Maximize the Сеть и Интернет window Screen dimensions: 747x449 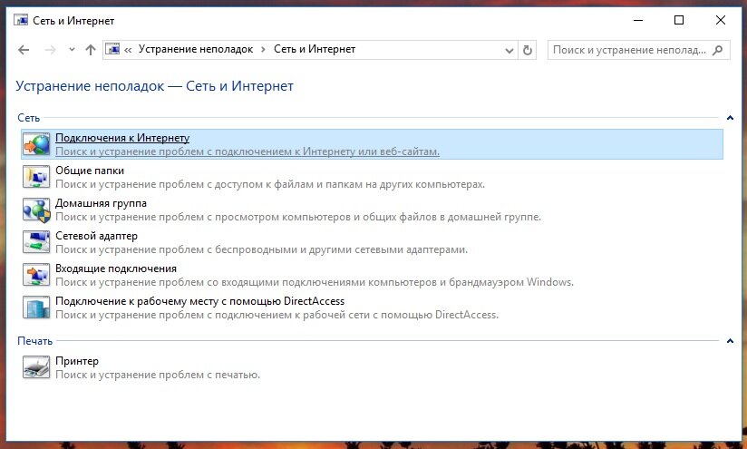[679, 20]
